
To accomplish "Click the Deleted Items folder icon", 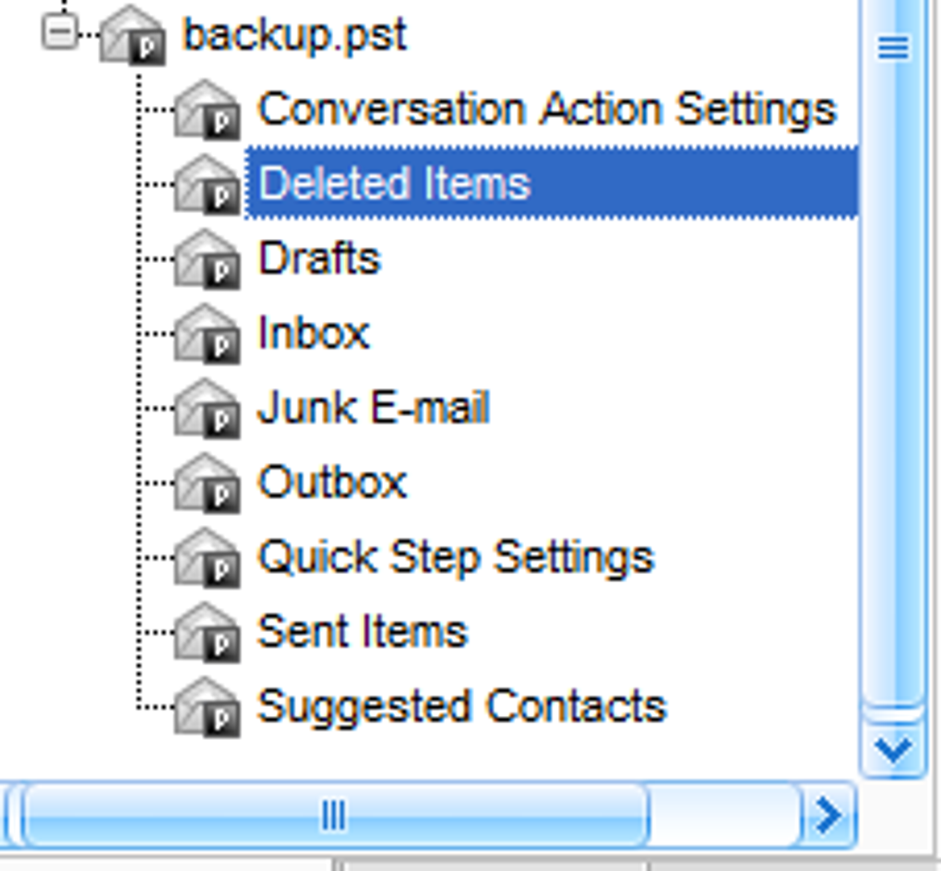I will pyautogui.click(x=208, y=185).
